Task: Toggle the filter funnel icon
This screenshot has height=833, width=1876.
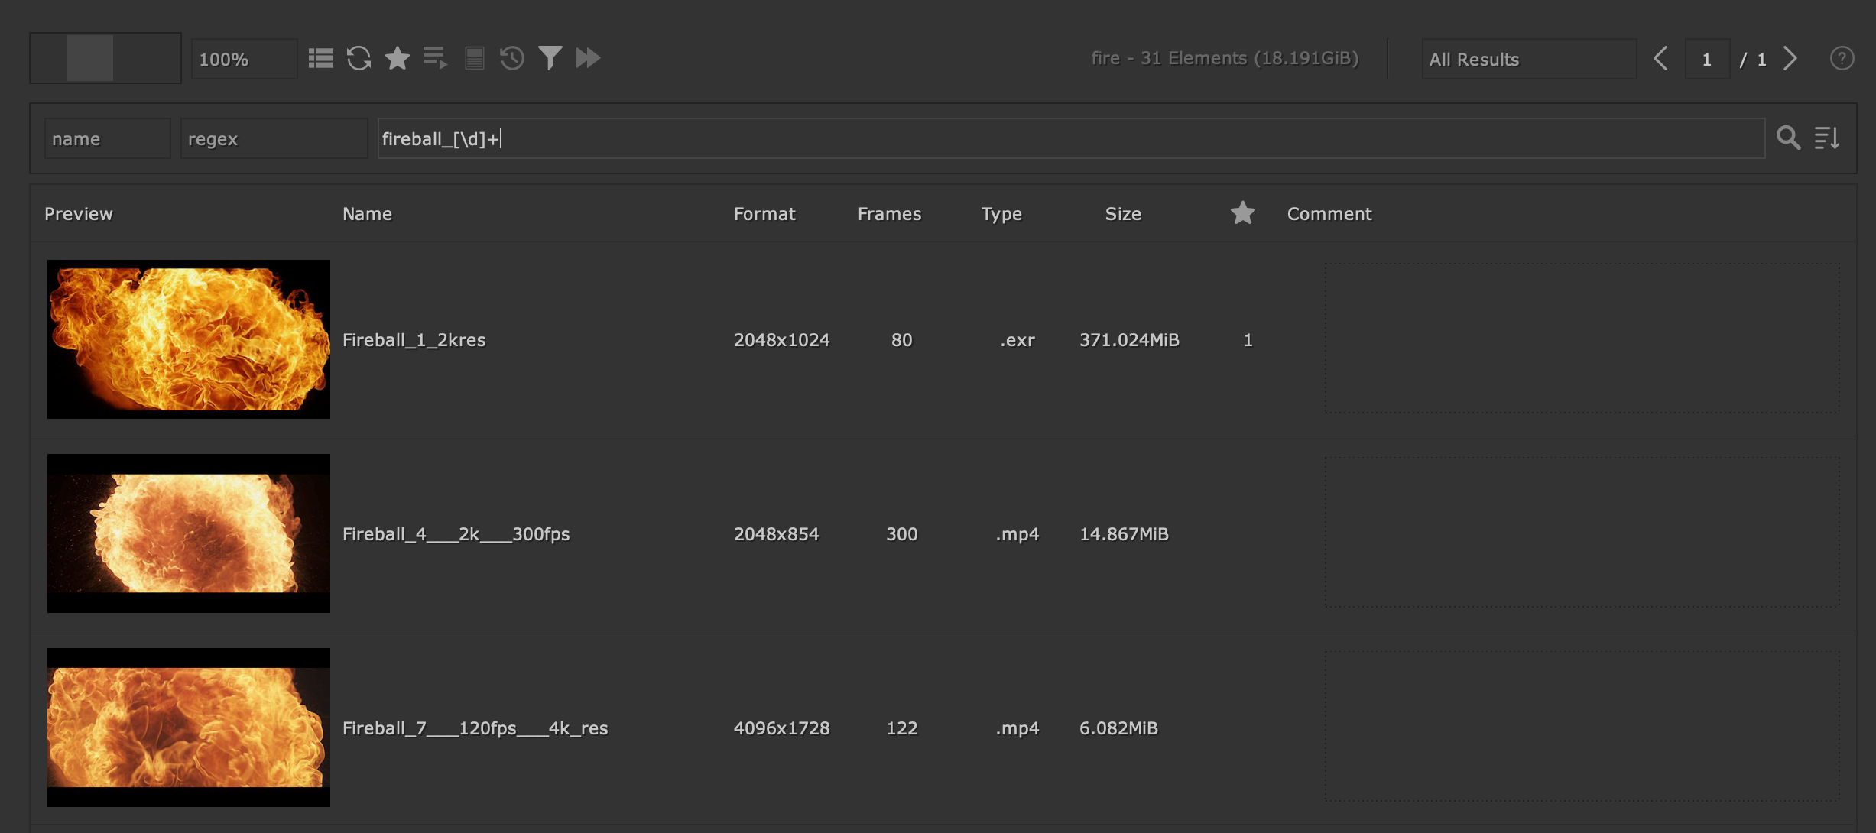Action: (x=550, y=58)
